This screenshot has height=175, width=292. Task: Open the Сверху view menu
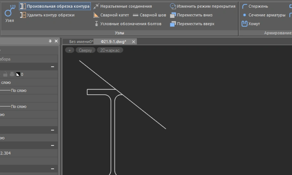pyautogui.click(x=85, y=50)
